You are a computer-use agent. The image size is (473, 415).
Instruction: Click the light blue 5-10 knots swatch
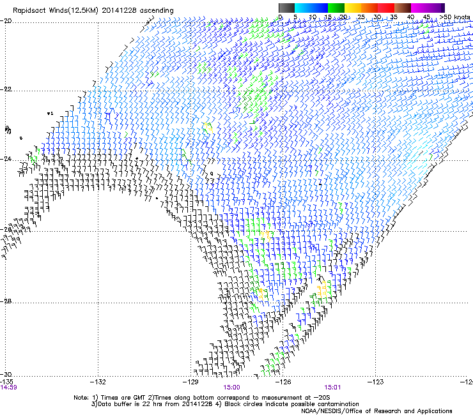click(x=303, y=8)
